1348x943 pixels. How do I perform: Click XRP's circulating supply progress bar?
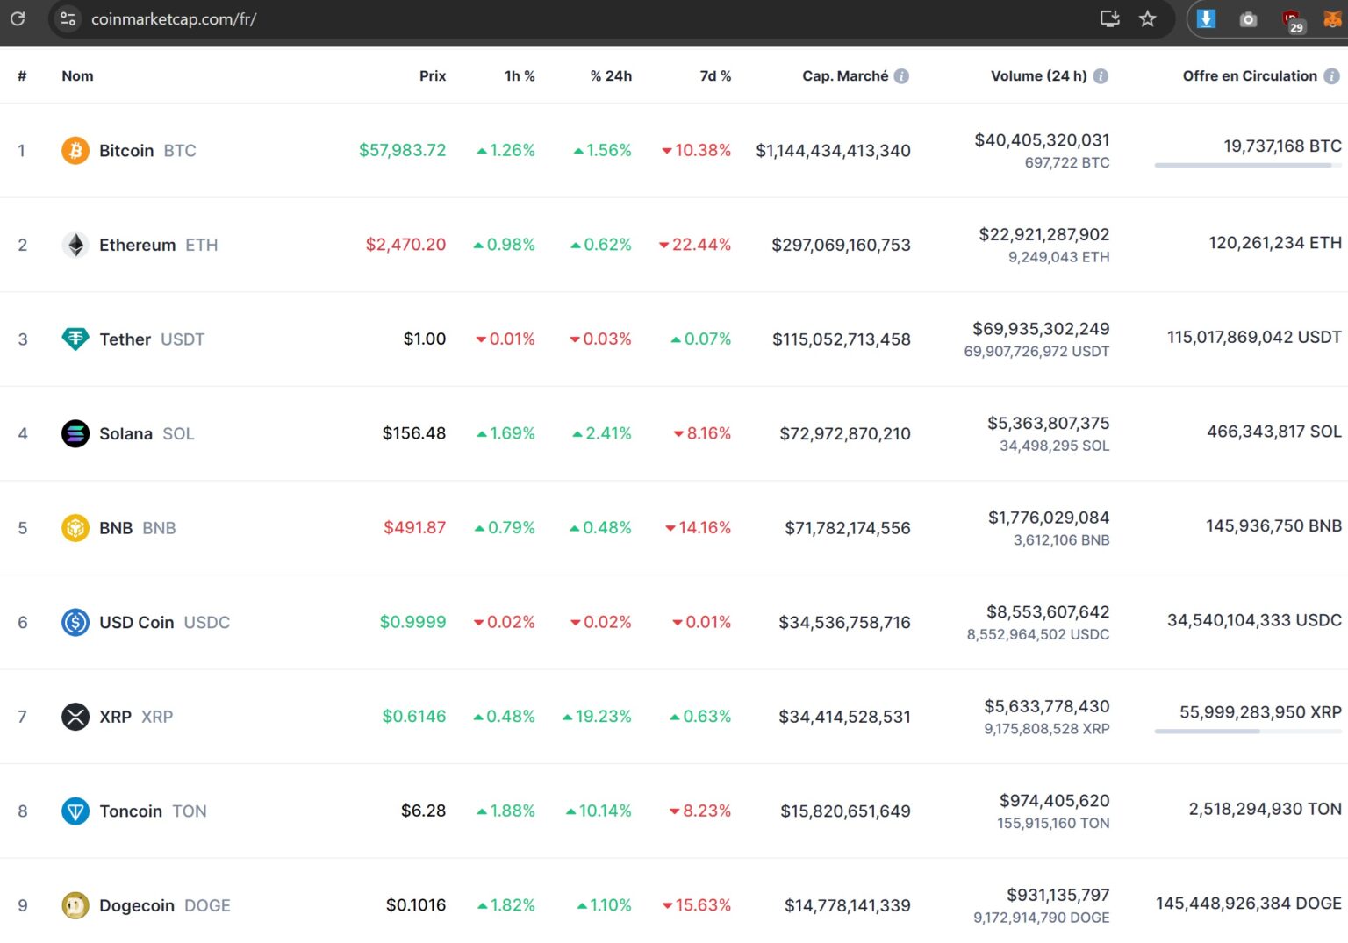coord(1247,731)
